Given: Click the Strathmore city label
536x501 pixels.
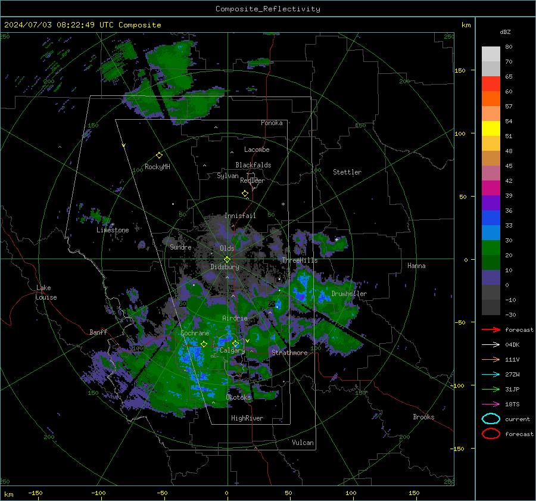Looking at the screenshot, I should [289, 353].
